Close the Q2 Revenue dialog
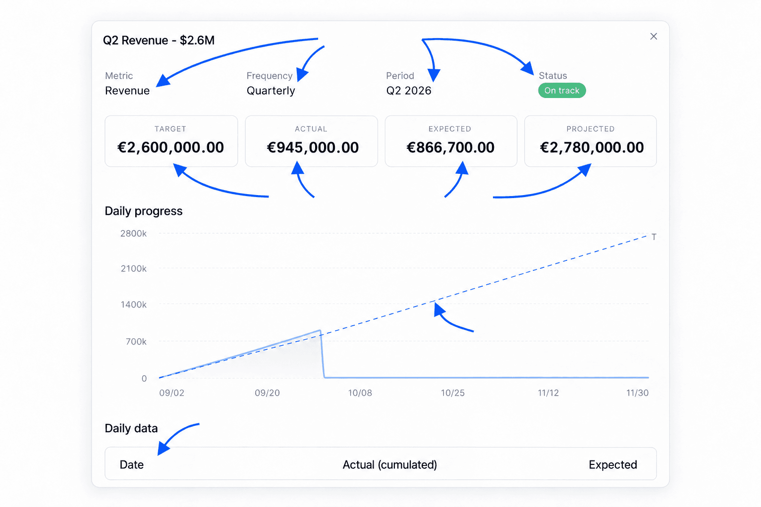The height and width of the screenshot is (507, 761). [653, 36]
